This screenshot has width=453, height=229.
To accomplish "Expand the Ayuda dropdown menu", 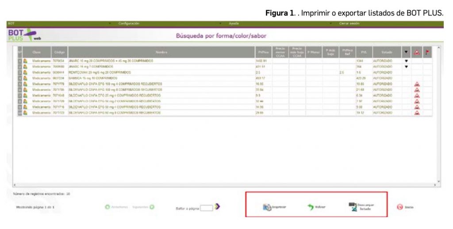I will 234,23.
